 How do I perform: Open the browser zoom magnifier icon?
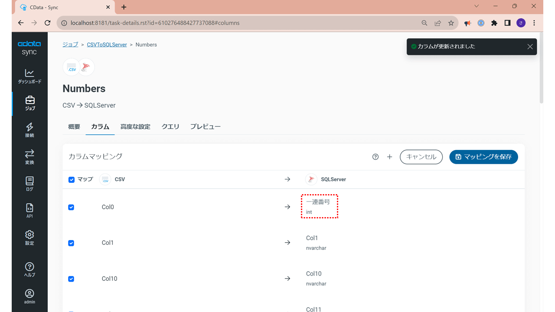[x=424, y=23]
